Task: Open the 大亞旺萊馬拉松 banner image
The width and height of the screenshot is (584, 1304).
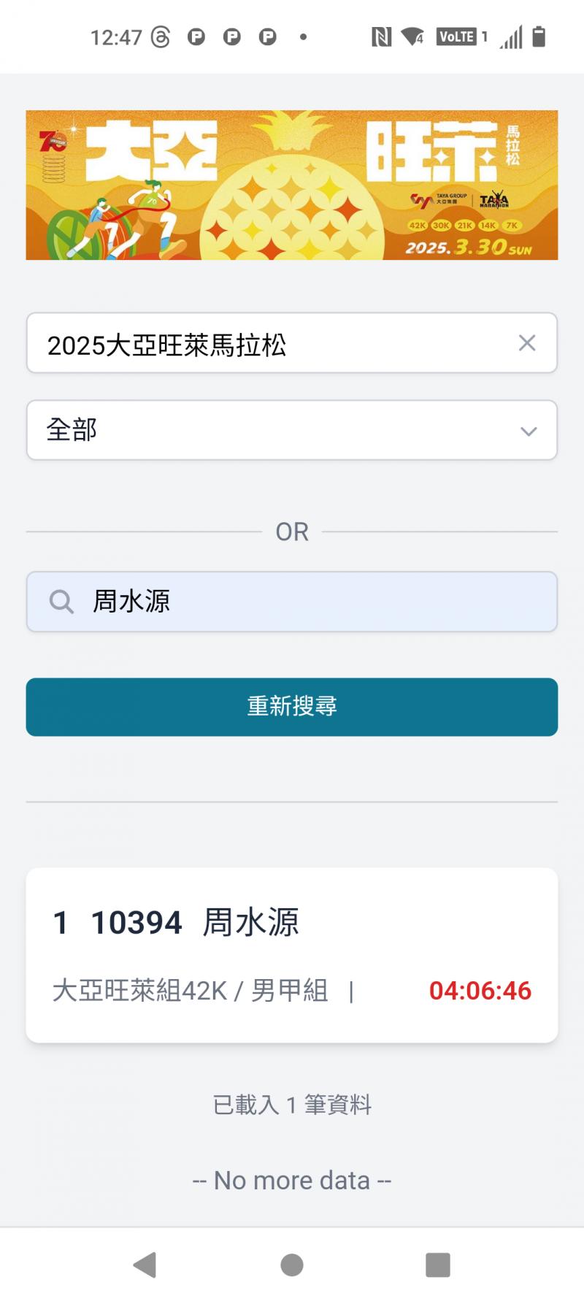Action: tap(292, 185)
